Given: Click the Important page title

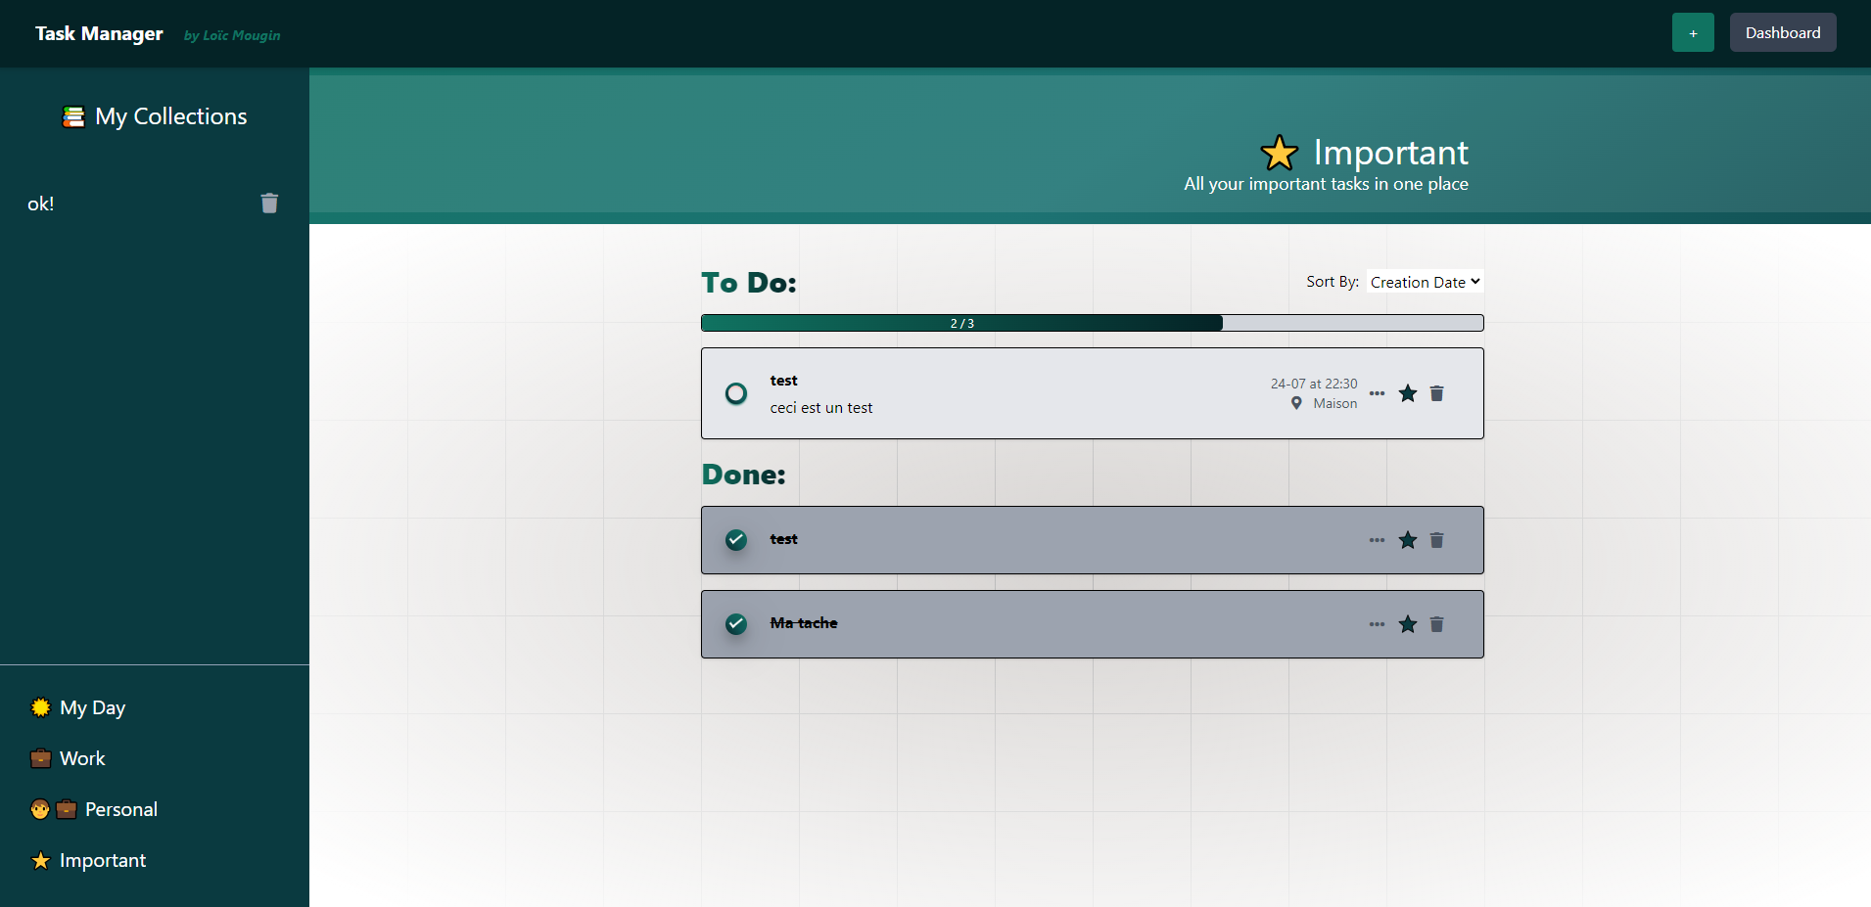Looking at the screenshot, I should click(x=1390, y=153).
